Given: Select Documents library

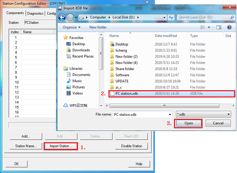Looking at the screenshot, I should (78, 75).
